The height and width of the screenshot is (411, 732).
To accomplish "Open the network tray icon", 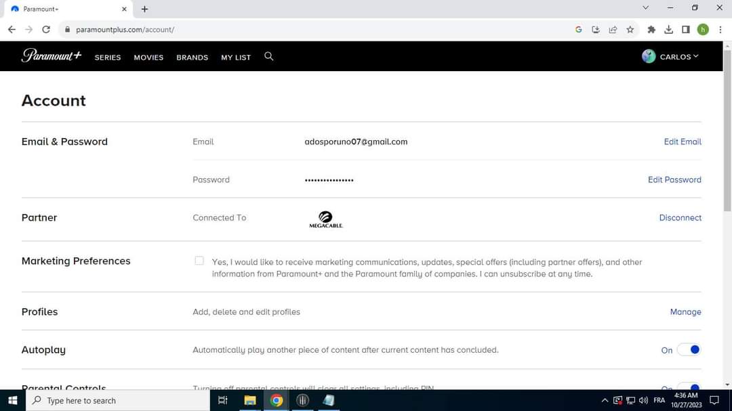I will click(x=631, y=400).
